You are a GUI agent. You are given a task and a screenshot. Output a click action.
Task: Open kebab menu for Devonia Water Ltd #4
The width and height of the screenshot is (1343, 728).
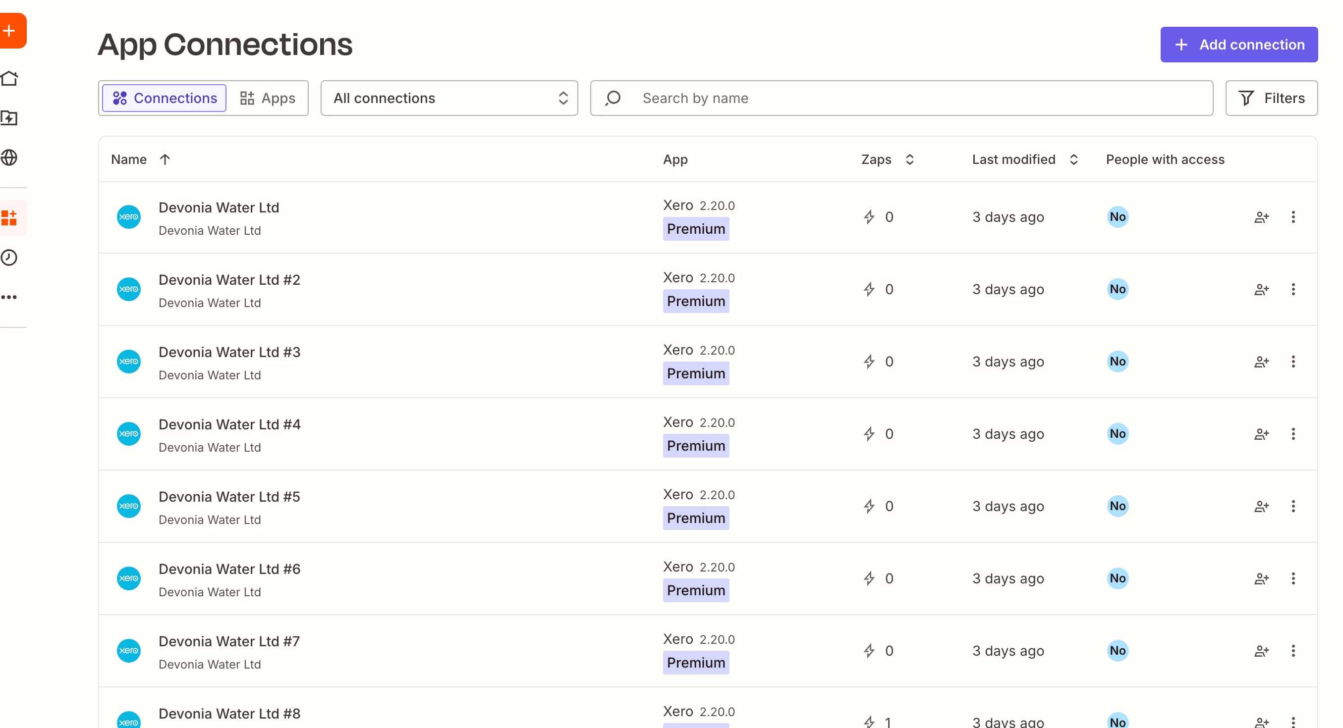point(1293,433)
